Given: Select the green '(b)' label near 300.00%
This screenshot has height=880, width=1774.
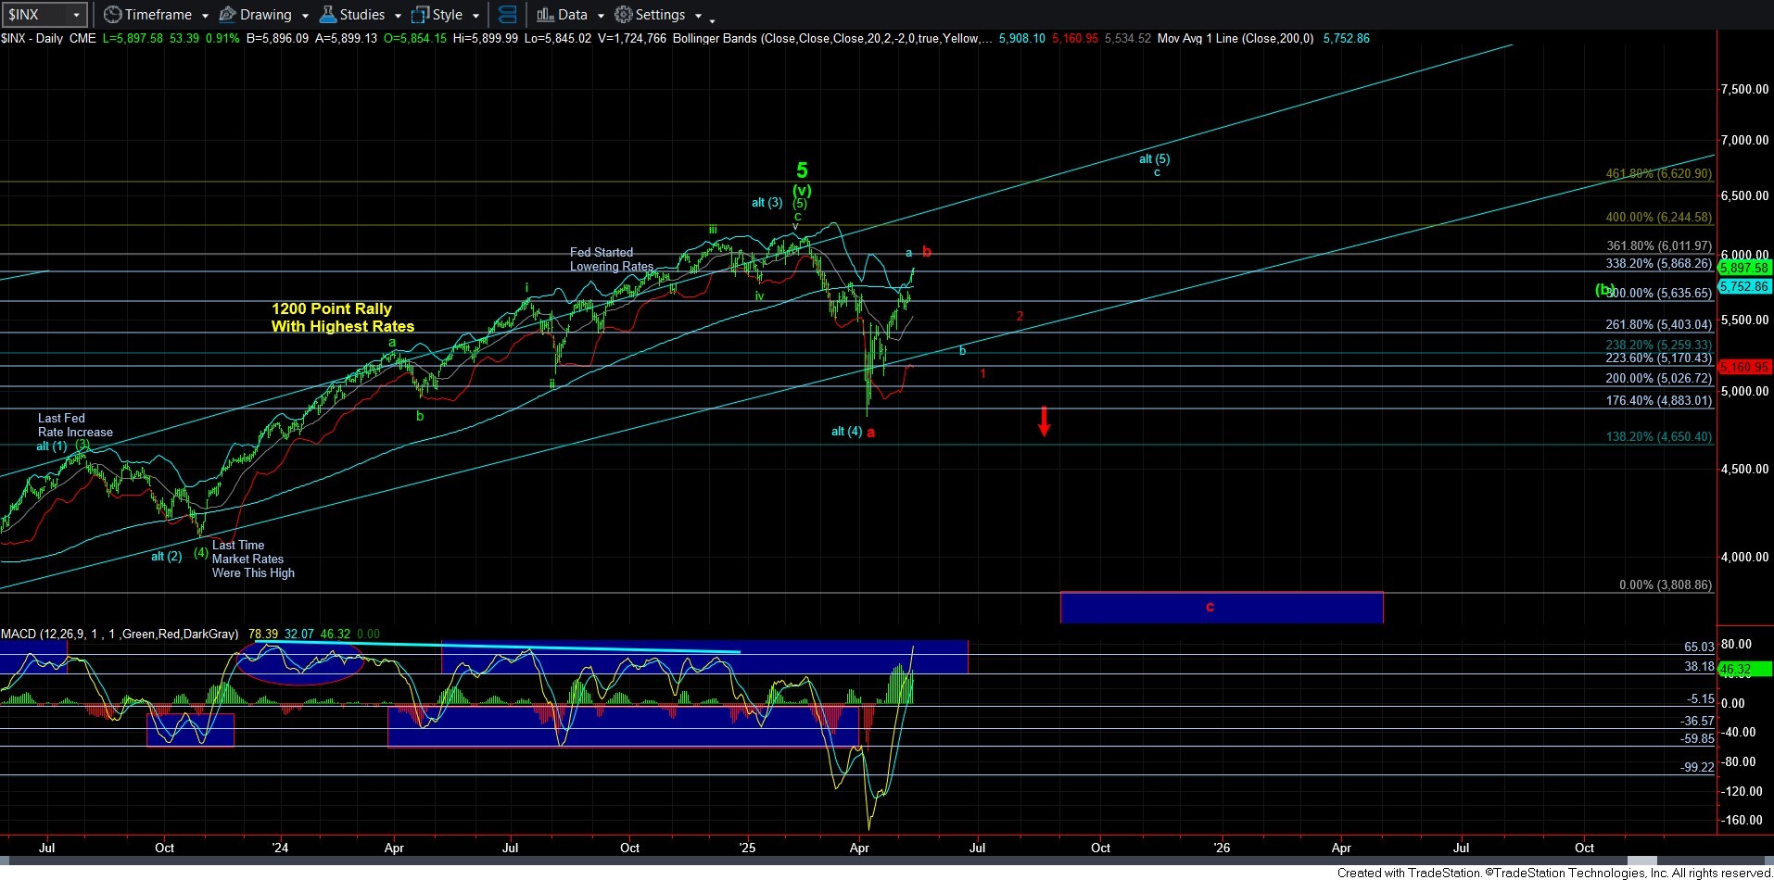Looking at the screenshot, I should (x=1604, y=289).
